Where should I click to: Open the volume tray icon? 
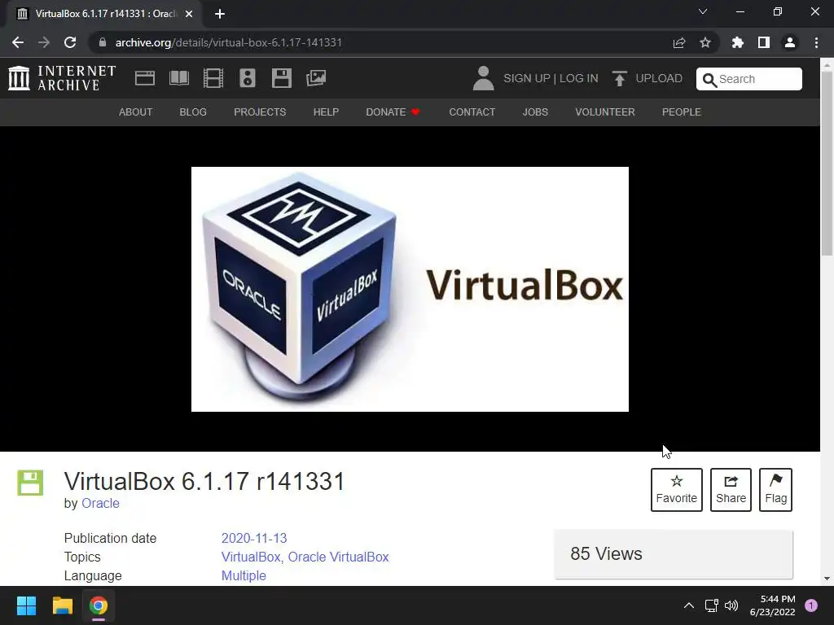click(731, 605)
